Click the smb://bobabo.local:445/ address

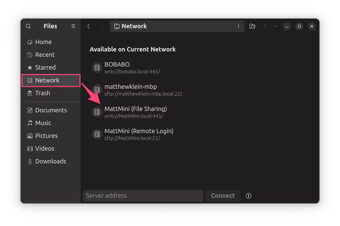point(132,72)
